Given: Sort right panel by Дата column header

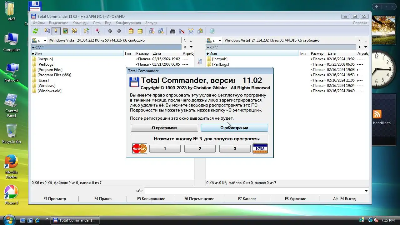Looking at the screenshot, I should pos(342,53).
